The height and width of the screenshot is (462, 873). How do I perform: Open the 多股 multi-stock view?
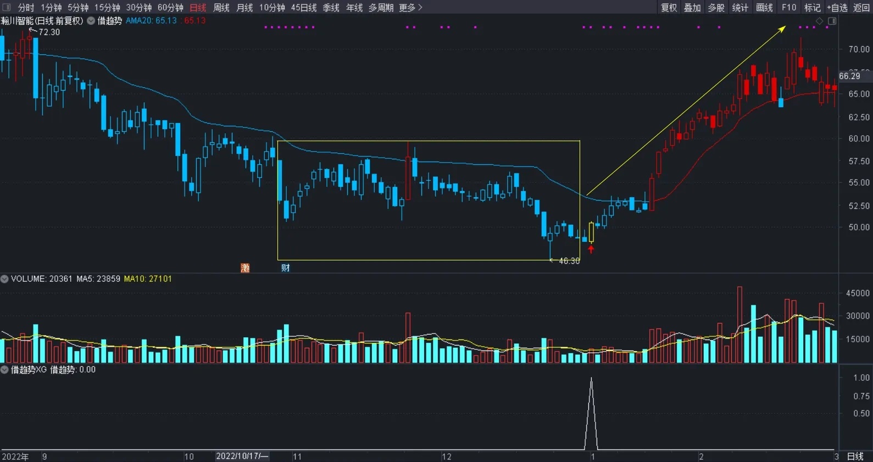point(716,8)
